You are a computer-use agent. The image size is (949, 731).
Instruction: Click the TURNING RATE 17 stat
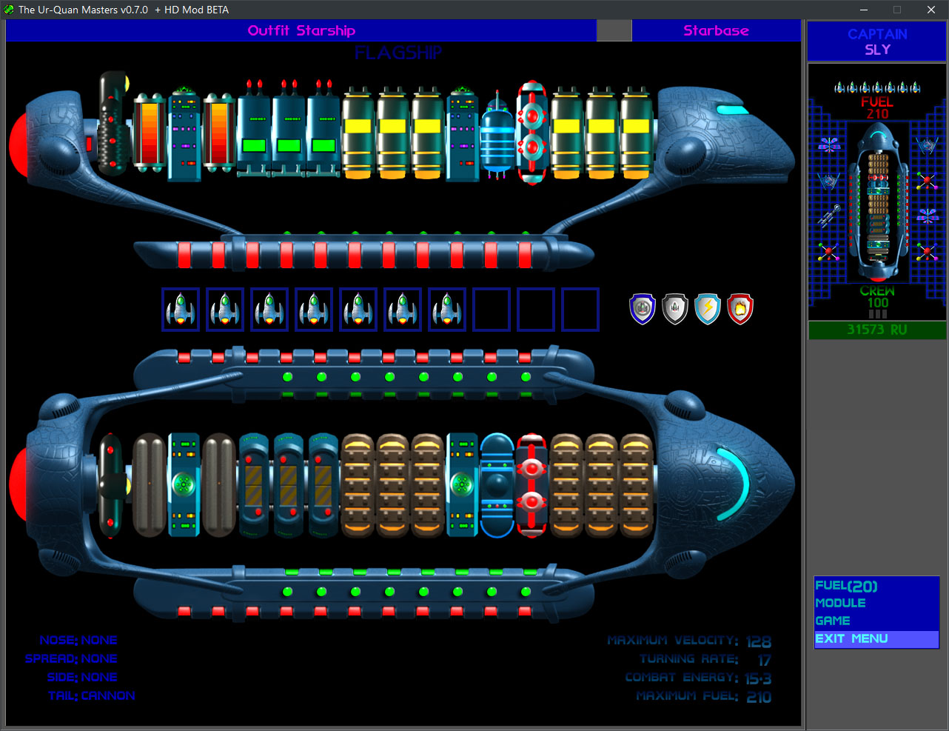pyautogui.click(x=705, y=659)
